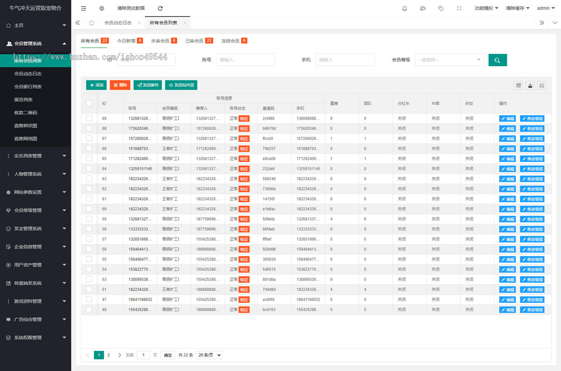The width and height of the screenshot is (561, 371).
Task: Open the 20 条/页 page size dropdown
Action: 209,355
